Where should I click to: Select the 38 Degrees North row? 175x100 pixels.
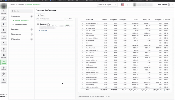pos(125,23)
